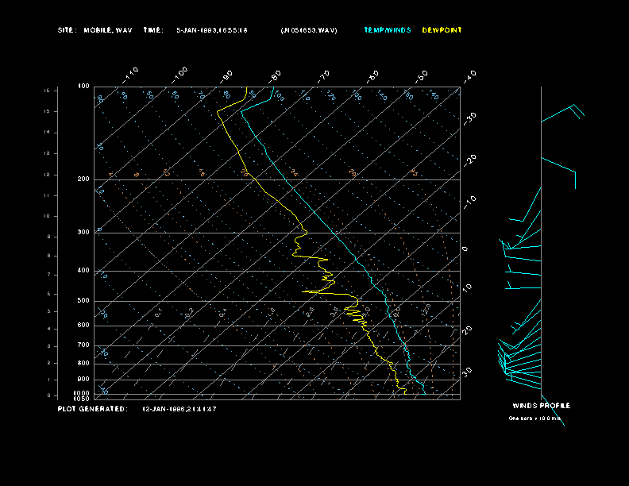Click the 1000 pressure level label
This screenshot has width=629, height=486.
[x=82, y=393]
